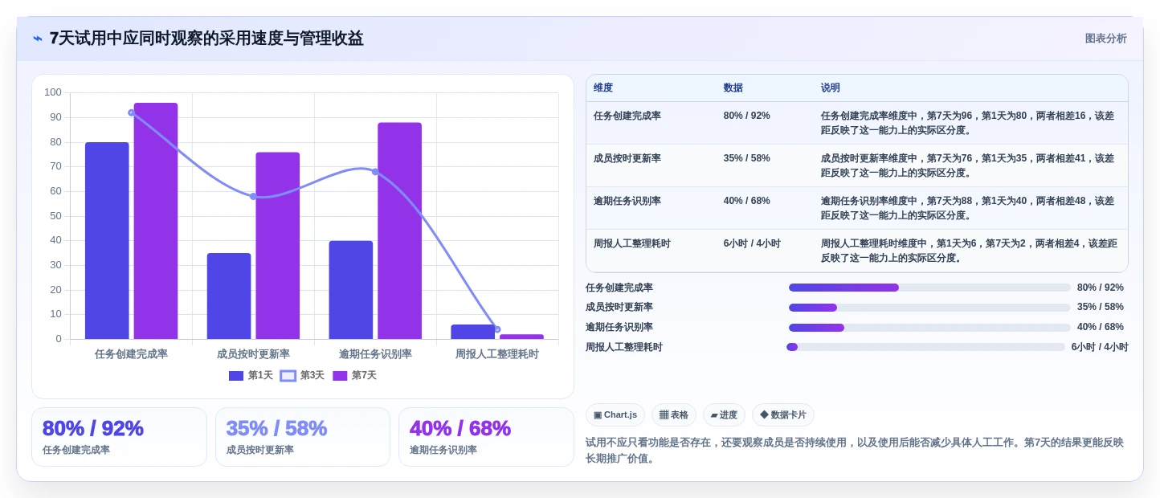Screen dimensions: 1160x498
Task: Click the 逾期任务识别率 x-axis label
Action: point(375,354)
